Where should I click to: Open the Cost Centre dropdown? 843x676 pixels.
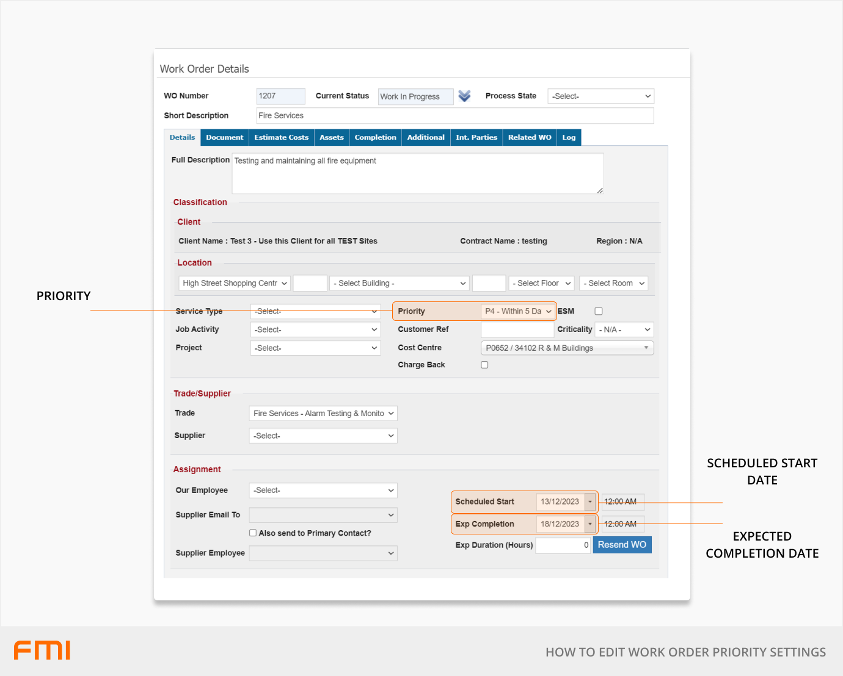[x=567, y=348]
